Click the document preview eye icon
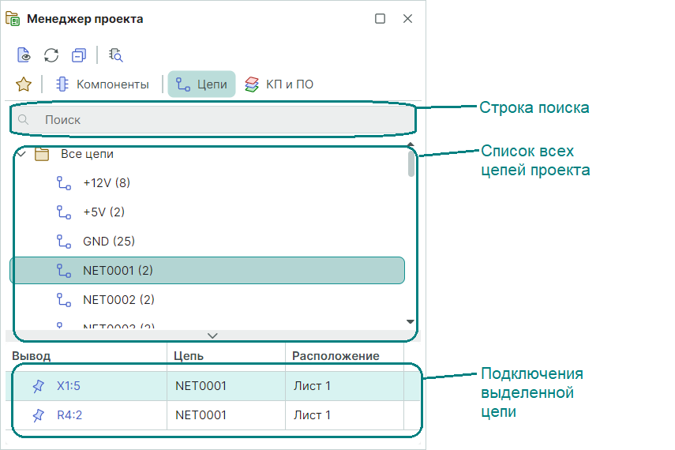 (24, 55)
